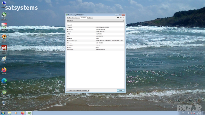The image size is (205, 115).
Task: Switch to the Sensors tab
Action: click(x=77, y=18)
